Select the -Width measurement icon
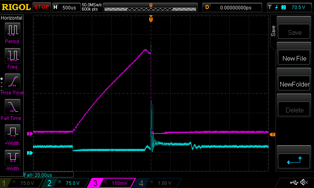This screenshot has width=314, height=188. (x=12, y=158)
